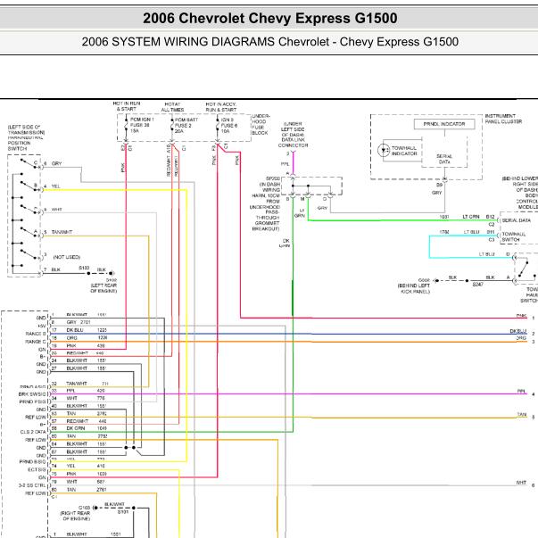Click the 'CLS 2 DATA' signal label
Viewport: 538px width, 538px height.
(x=33, y=432)
